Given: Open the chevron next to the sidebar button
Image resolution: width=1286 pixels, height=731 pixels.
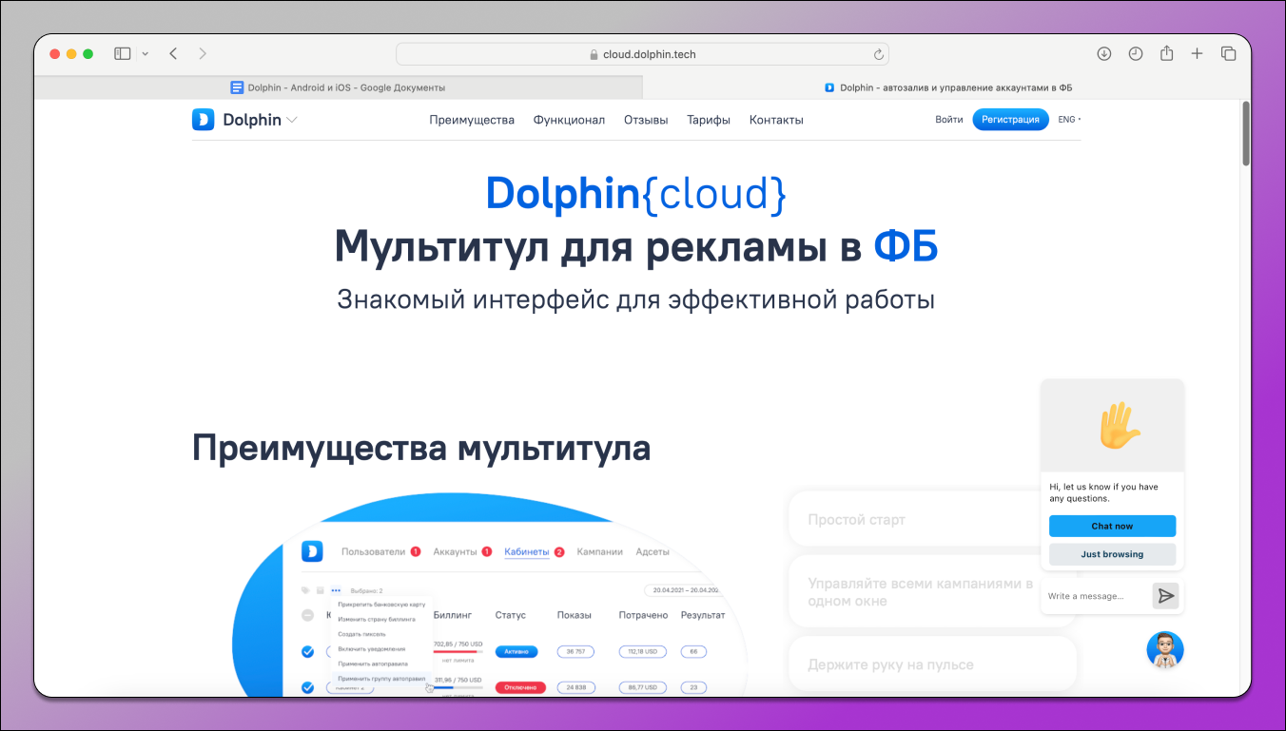Looking at the screenshot, I should [x=145, y=53].
